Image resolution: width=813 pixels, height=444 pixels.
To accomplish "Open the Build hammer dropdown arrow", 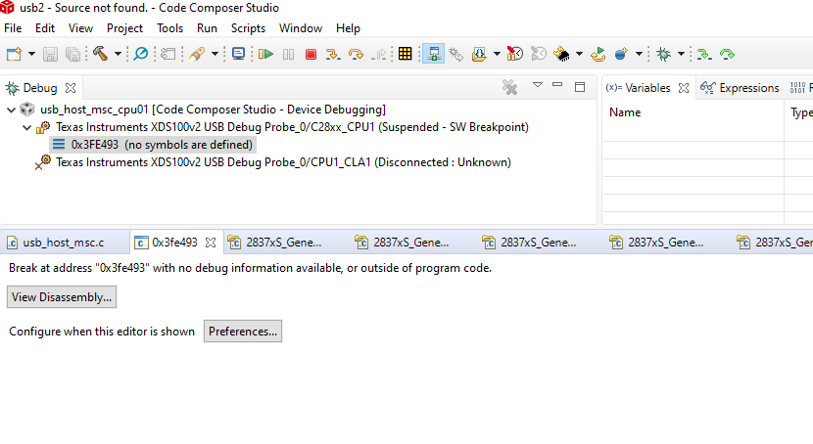I will (x=118, y=54).
